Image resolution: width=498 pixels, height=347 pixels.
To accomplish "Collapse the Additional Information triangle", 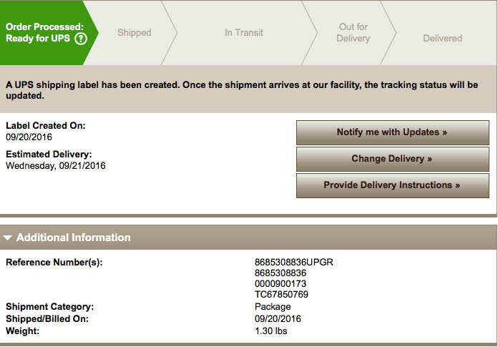I will (8, 238).
